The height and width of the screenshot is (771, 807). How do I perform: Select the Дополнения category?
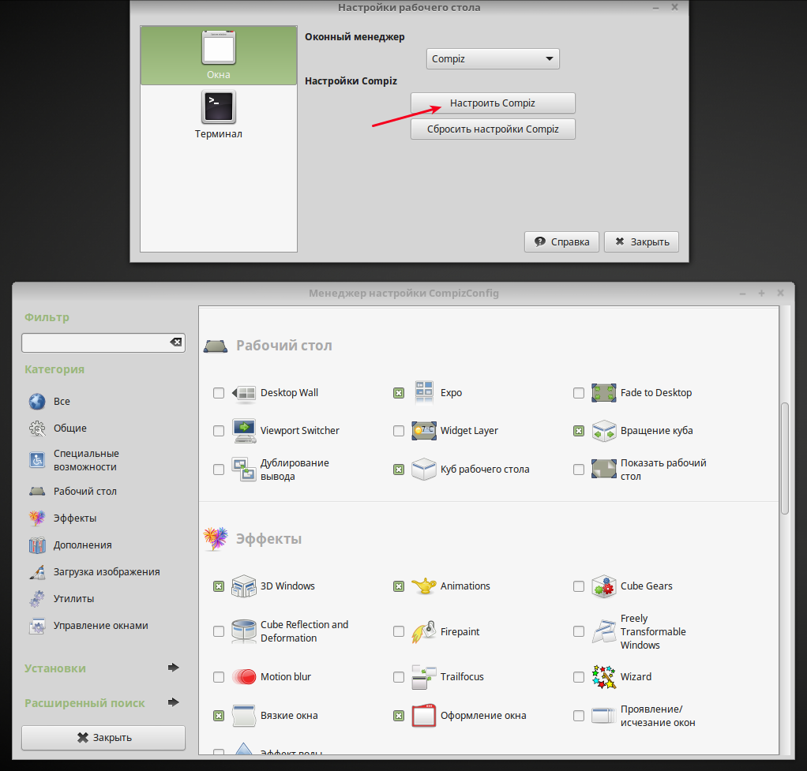point(70,545)
